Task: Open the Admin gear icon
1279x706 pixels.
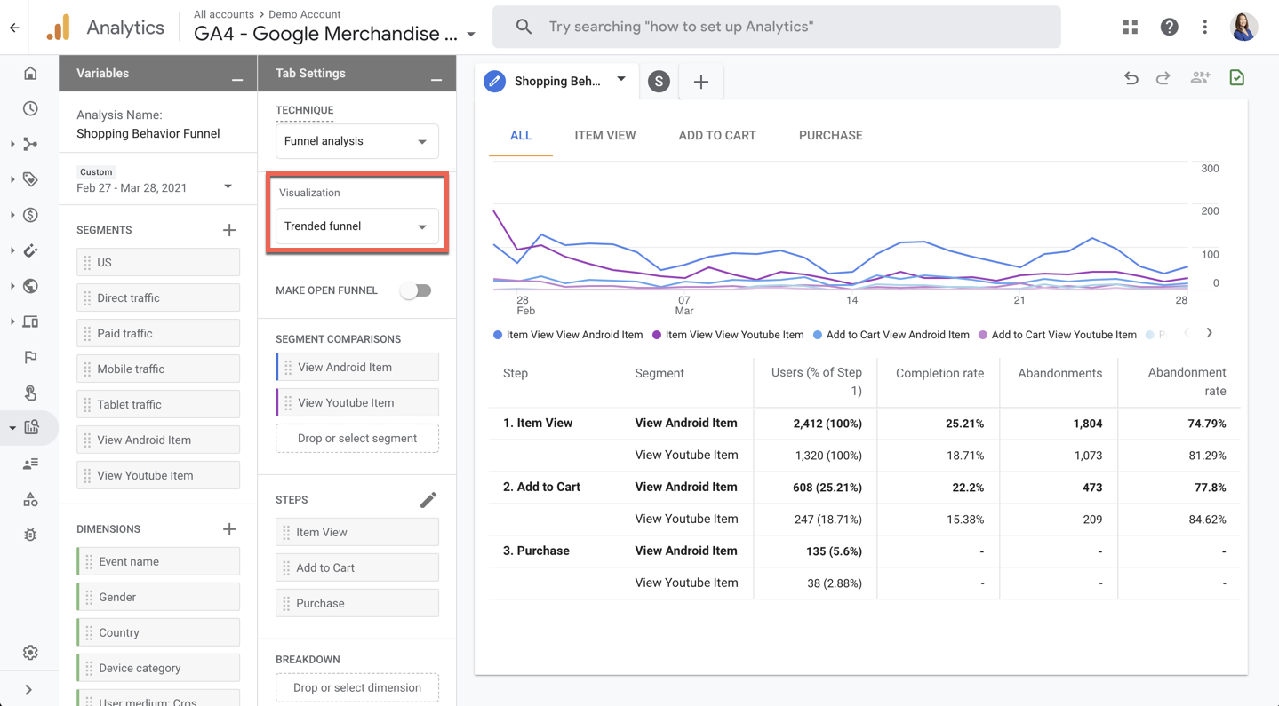Action: point(30,653)
